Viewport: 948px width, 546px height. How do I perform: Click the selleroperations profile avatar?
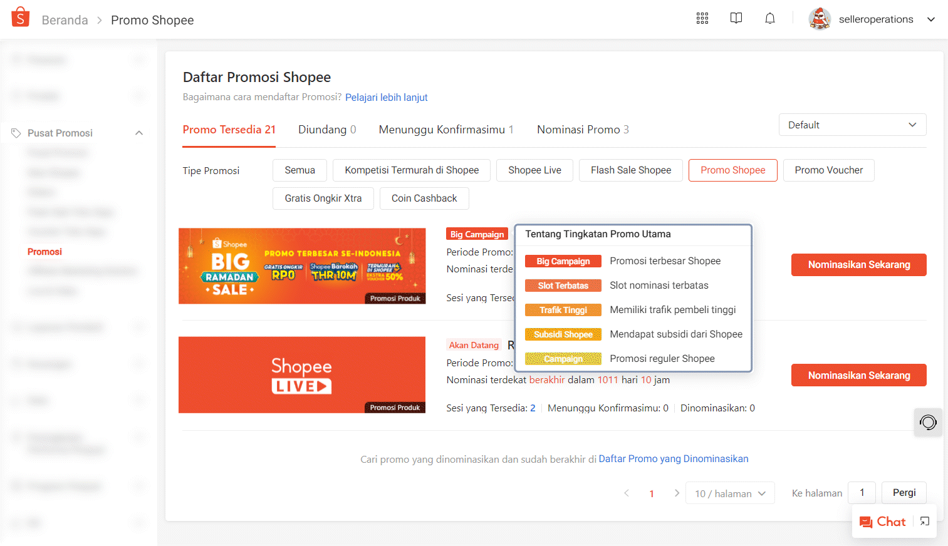click(x=820, y=19)
